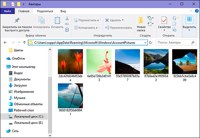Expand the Копировать в dropdown
Image resolution: width=200 pixels, height=138 pixels.
[x=86, y=28]
